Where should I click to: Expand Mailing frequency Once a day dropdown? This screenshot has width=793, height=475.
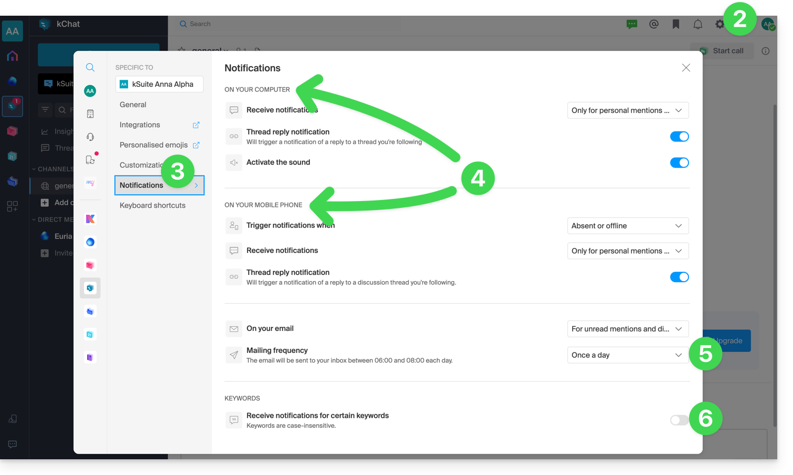point(627,355)
